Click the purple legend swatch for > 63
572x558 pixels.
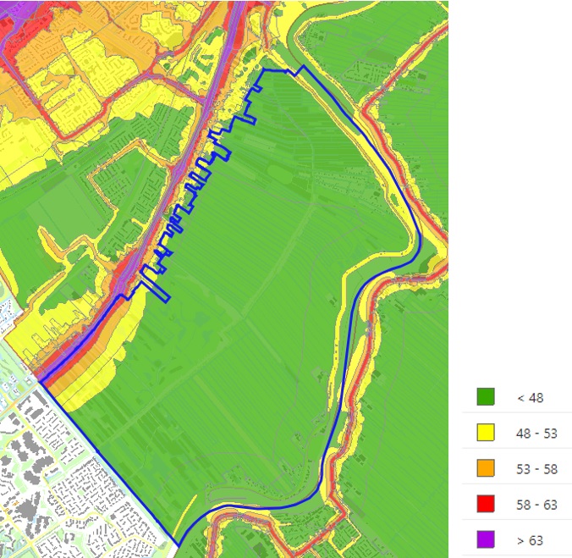486,539
